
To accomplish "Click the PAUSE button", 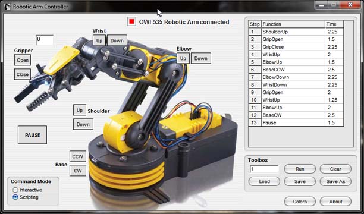I will (x=33, y=135).
